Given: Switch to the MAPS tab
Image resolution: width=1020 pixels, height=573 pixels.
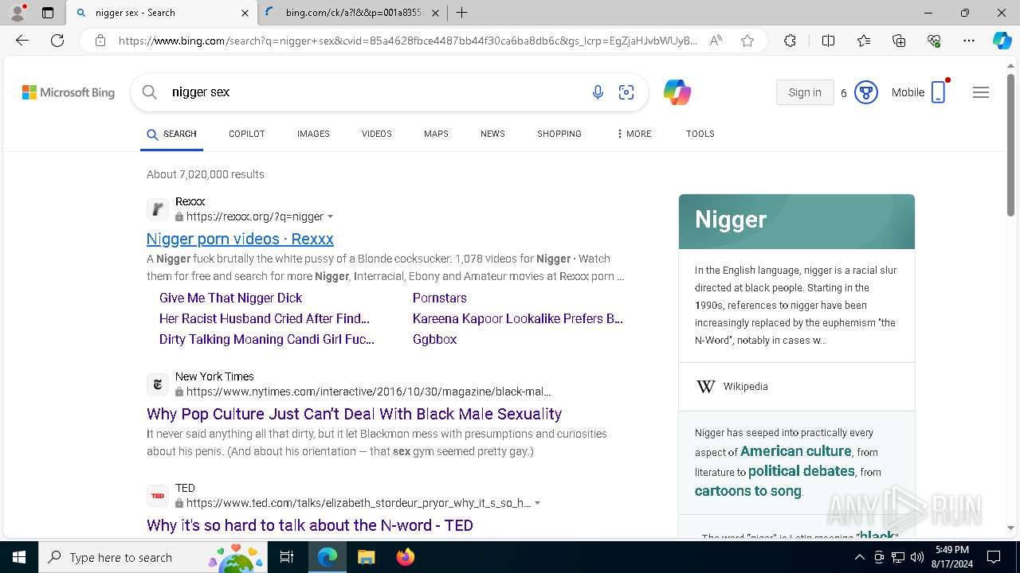Looking at the screenshot, I should 436,134.
